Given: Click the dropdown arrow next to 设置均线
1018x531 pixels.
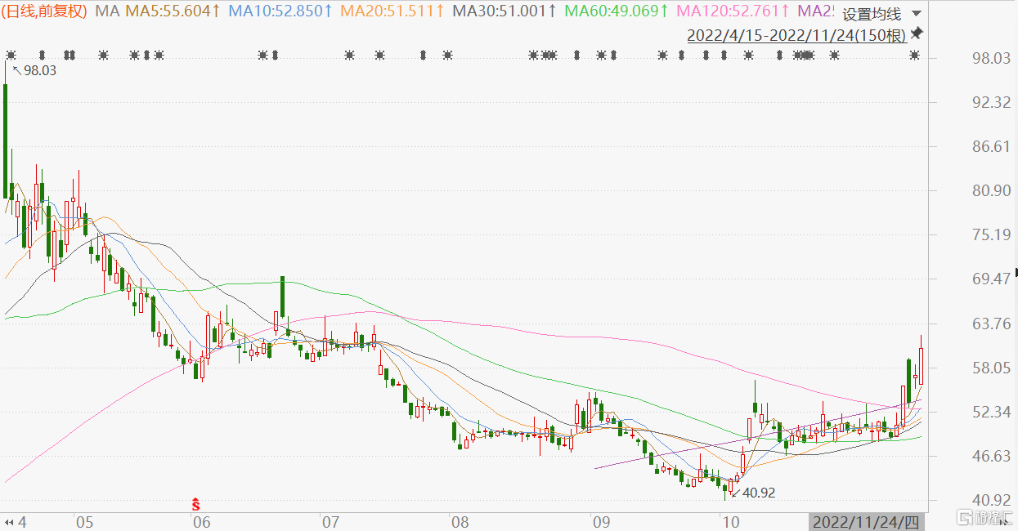Looking at the screenshot, I should click(x=915, y=14).
